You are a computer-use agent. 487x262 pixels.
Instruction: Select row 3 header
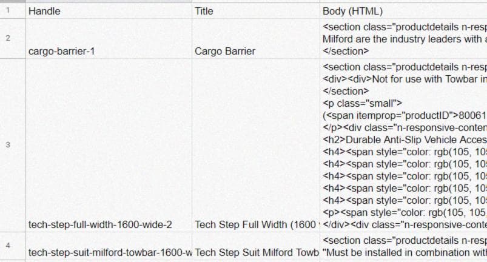8,144
